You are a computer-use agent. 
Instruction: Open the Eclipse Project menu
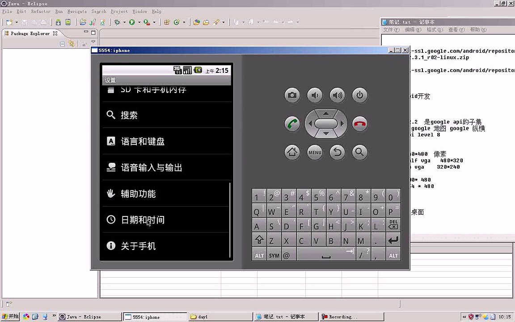click(x=119, y=11)
